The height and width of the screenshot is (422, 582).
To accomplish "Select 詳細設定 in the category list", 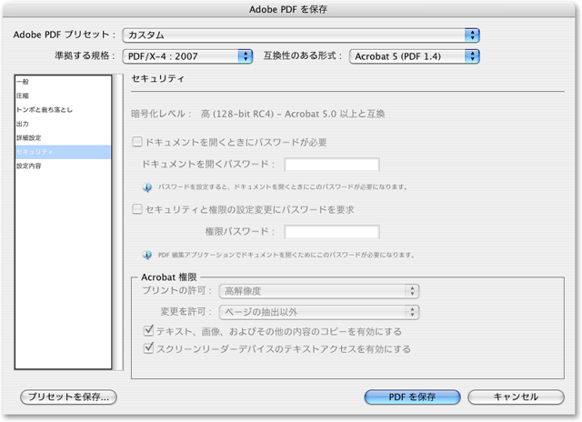I will 28,138.
